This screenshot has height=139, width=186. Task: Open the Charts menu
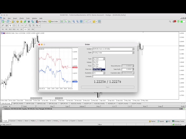[22, 18]
